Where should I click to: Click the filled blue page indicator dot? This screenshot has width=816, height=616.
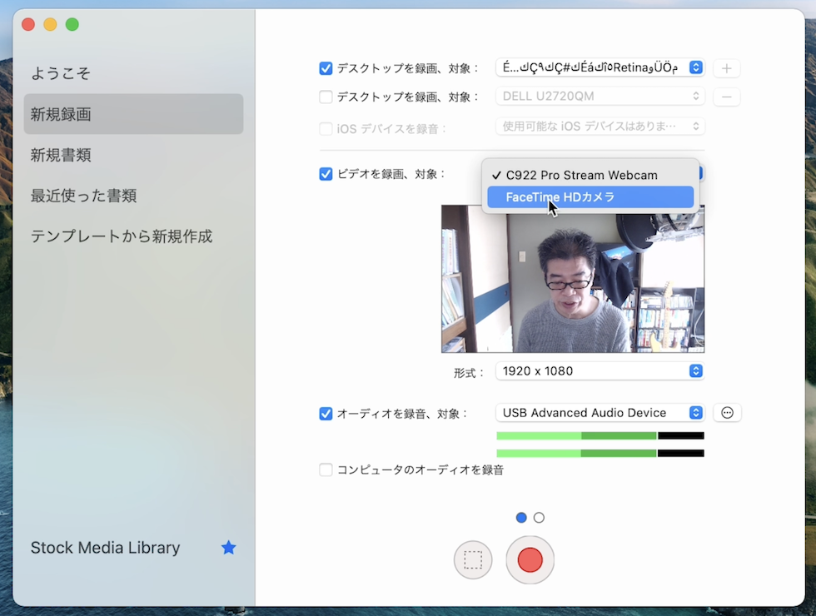(x=521, y=517)
